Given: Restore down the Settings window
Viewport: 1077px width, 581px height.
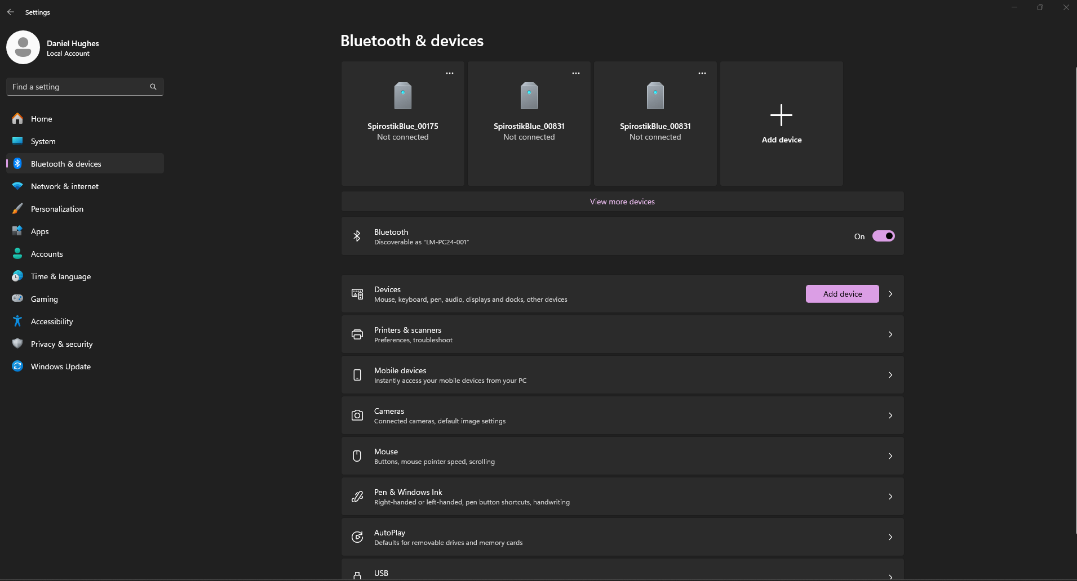Looking at the screenshot, I should click(x=1040, y=7).
